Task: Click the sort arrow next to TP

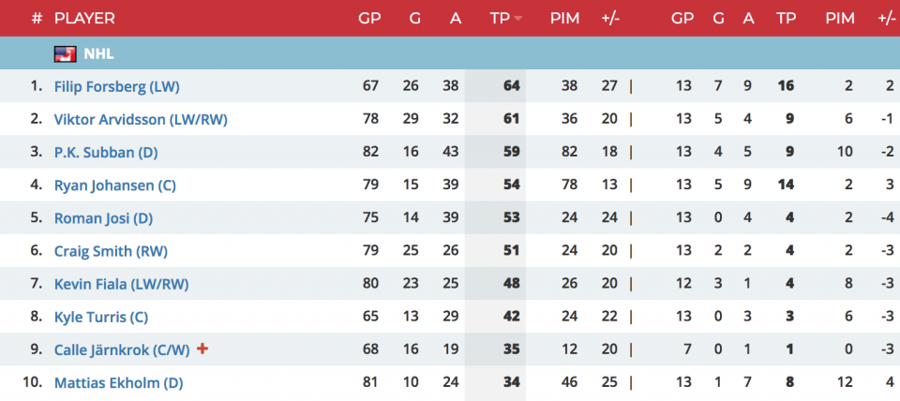Action: pos(518,19)
